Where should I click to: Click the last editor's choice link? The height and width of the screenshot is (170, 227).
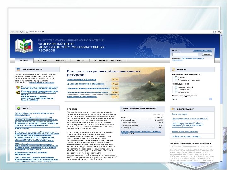click(186, 136)
